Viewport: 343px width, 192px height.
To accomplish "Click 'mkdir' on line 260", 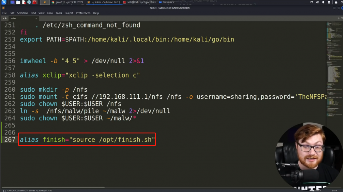I will [x=48, y=90].
